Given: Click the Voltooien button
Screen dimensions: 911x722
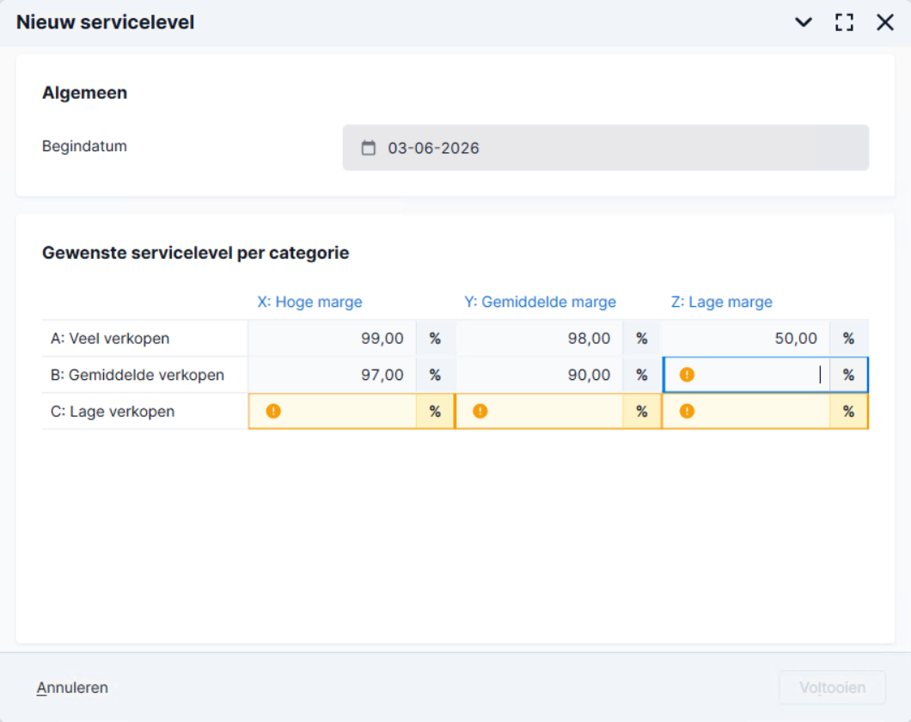Looking at the screenshot, I should coord(832,688).
